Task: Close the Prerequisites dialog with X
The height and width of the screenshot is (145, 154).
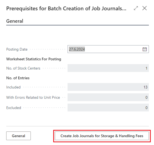Action: point(145,8)
